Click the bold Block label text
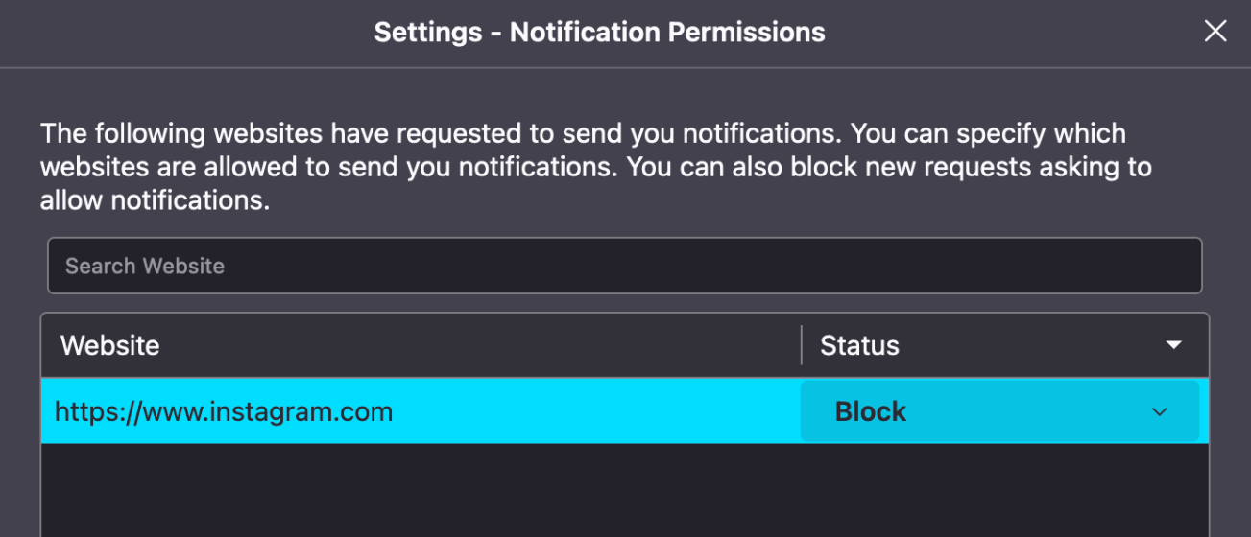Screen dimensions: 1251x537 click(870, 412)
